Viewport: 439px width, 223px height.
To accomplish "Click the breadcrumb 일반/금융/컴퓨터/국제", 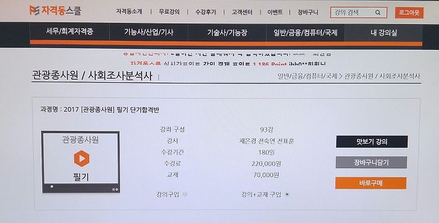I will pyautogui.click(x=307, y=76).
